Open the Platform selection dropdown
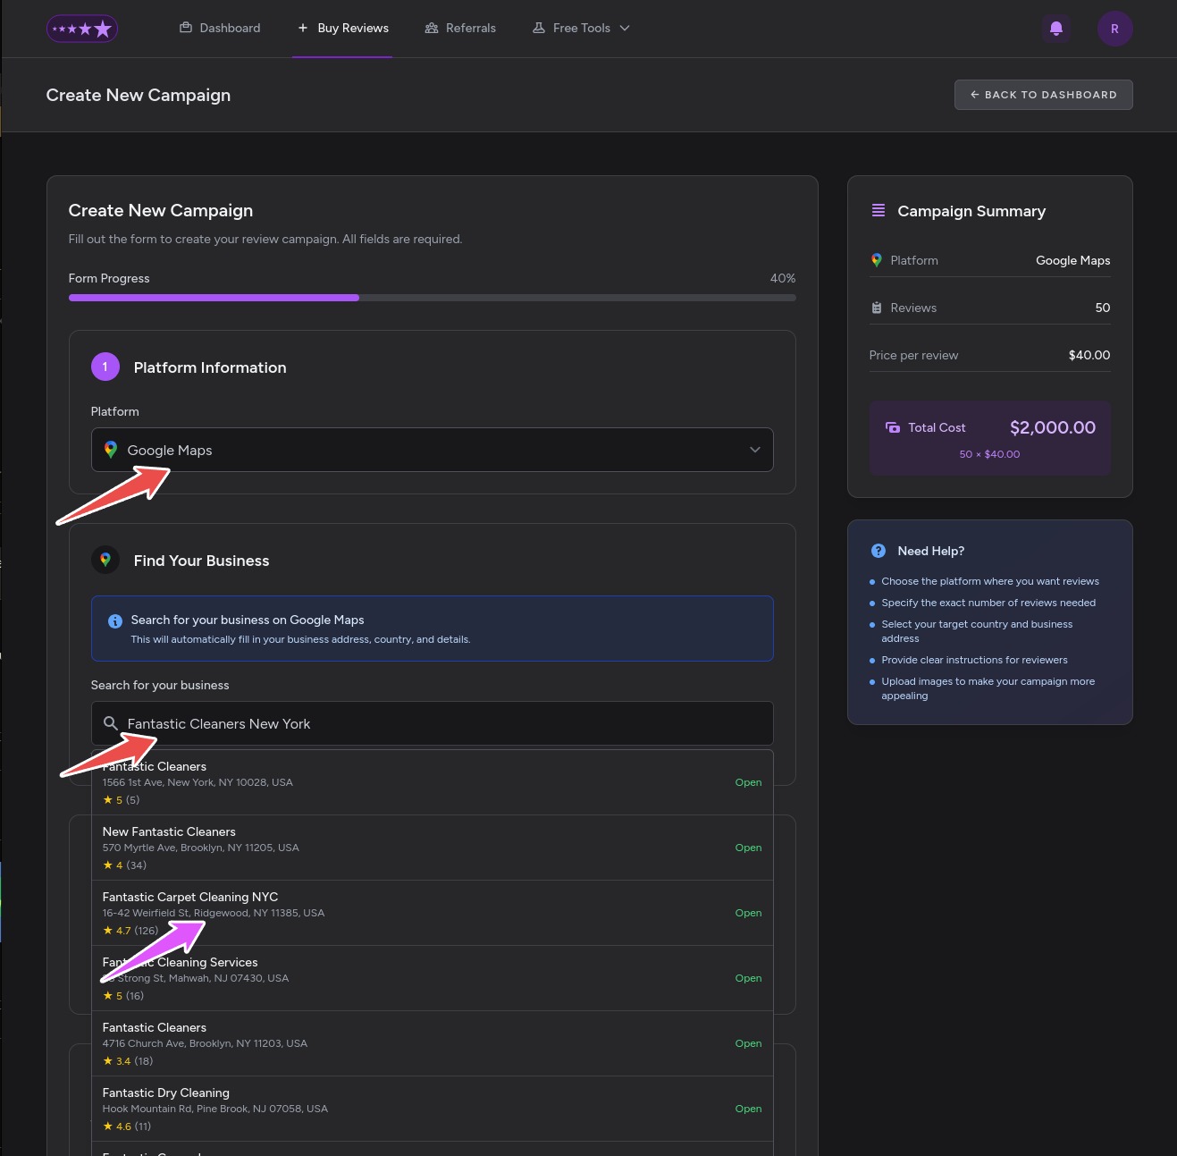Viewport: 1177px width, 1156px height. pyautogui.click(x=432, y=450)
